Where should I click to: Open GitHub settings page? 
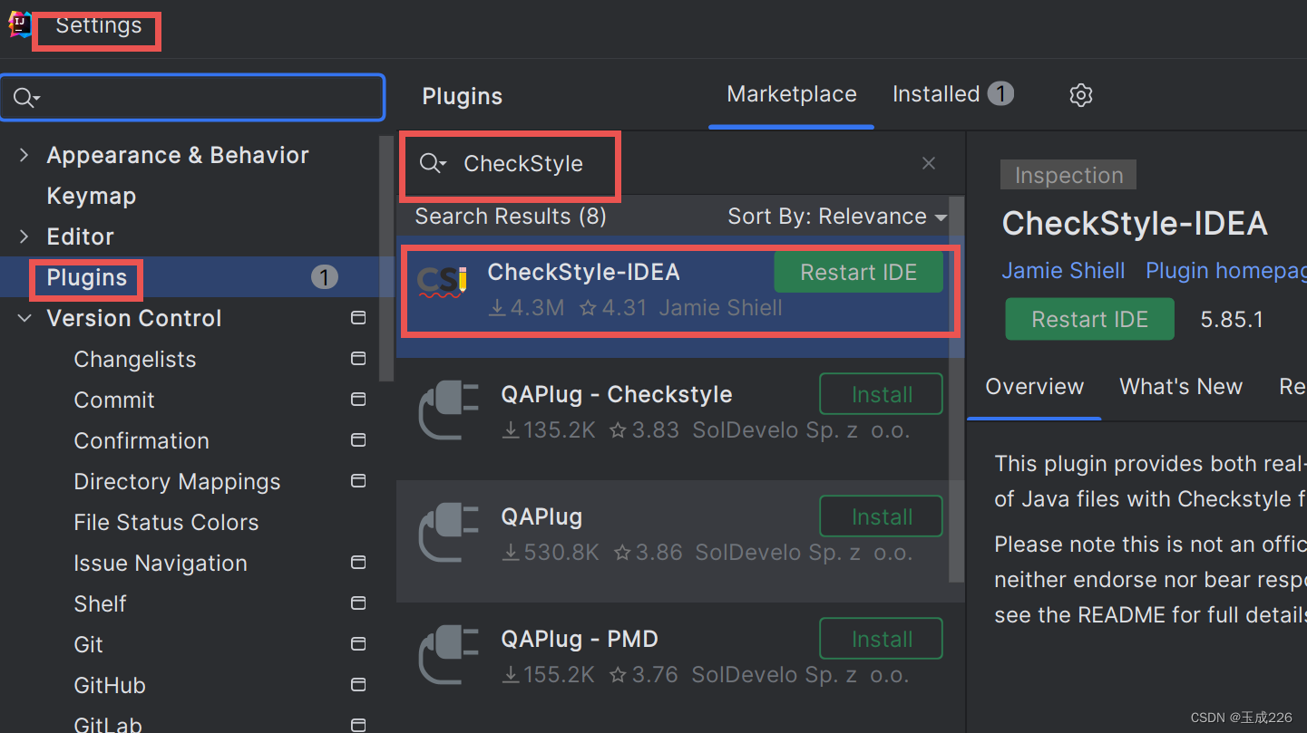point(110,685)
